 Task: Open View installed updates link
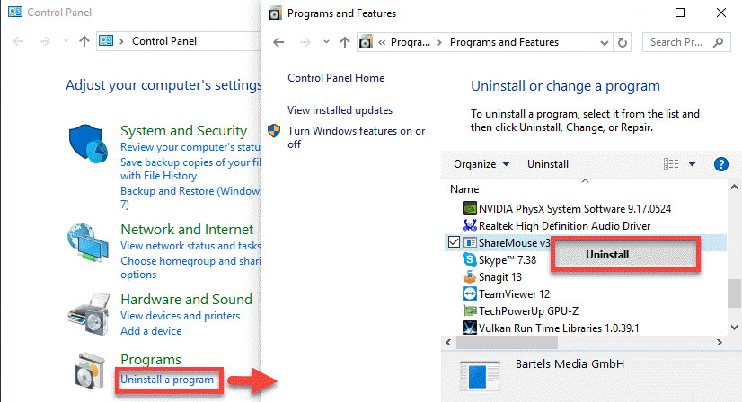pos(340,110)
